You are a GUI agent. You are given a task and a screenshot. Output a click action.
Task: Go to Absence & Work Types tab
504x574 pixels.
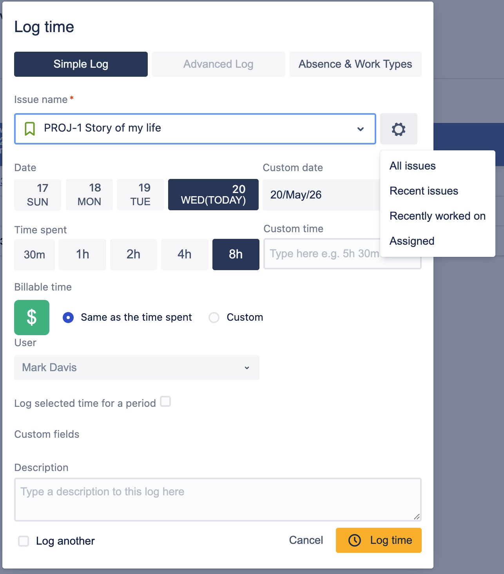click(355, 64)
